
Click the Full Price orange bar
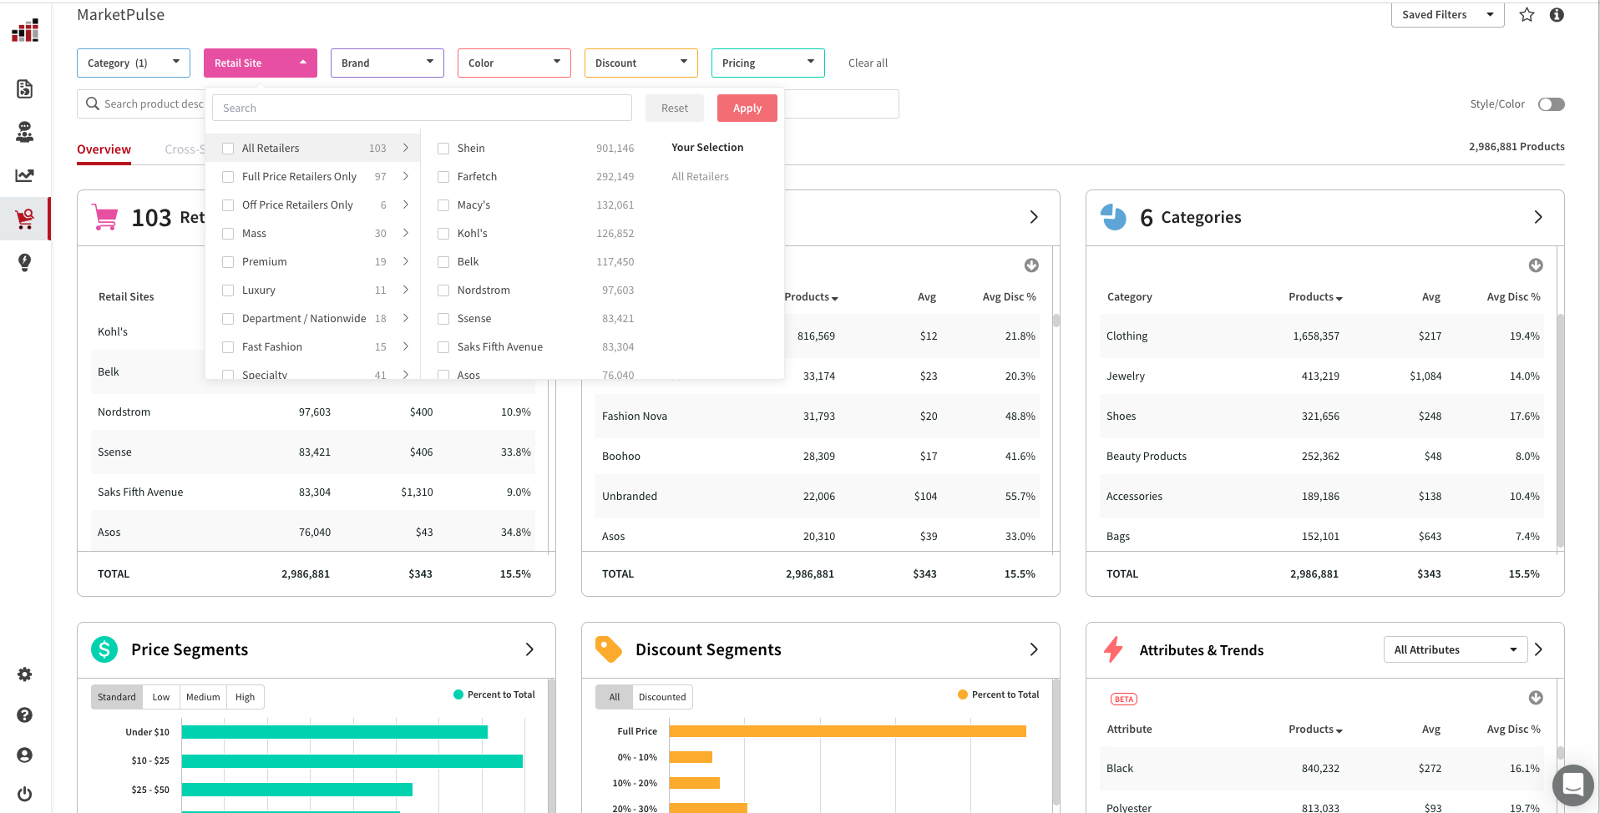848,731
